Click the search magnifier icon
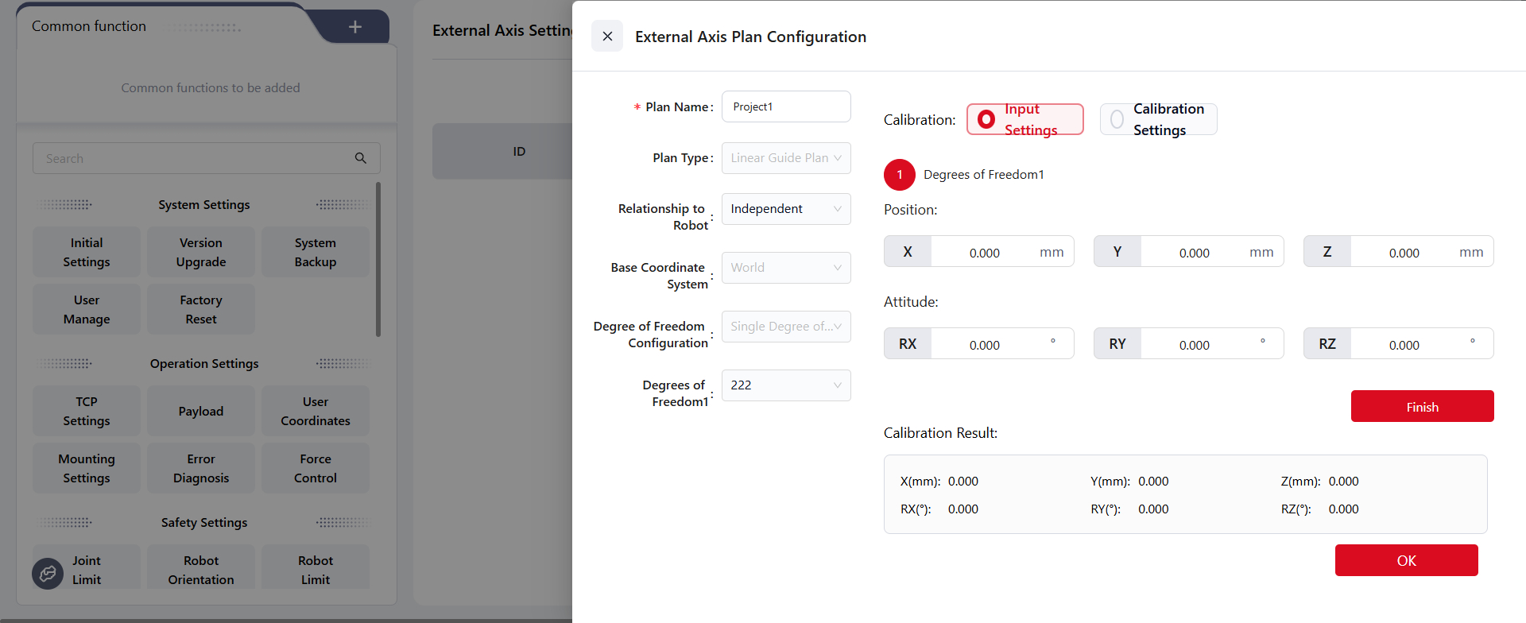This screenshot has width=1526, height=623. pyautogui.click(x=361, y=158)
